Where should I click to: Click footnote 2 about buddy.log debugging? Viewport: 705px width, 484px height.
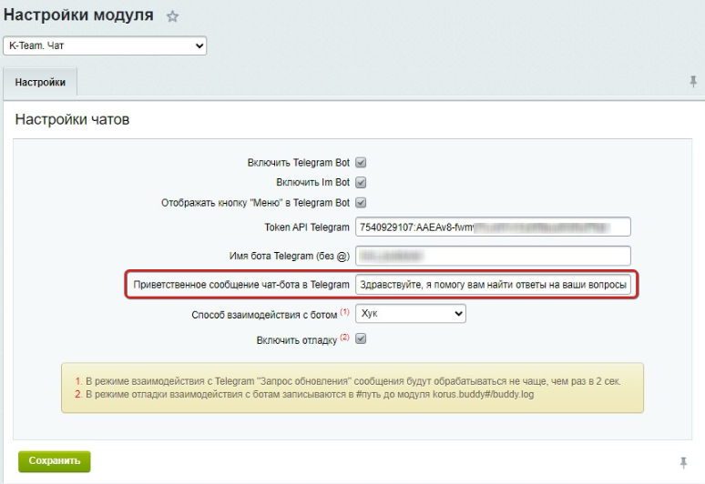click(304, 394)
